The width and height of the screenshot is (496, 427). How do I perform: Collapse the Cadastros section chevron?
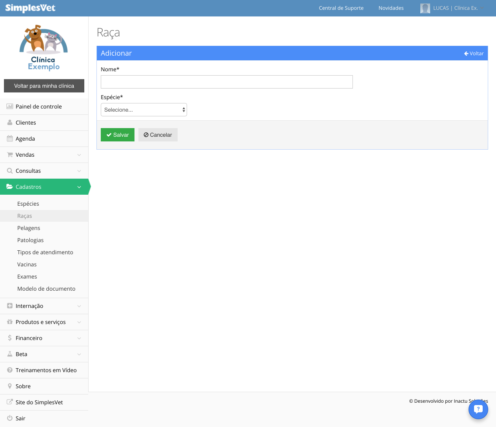tap(79, 187)
